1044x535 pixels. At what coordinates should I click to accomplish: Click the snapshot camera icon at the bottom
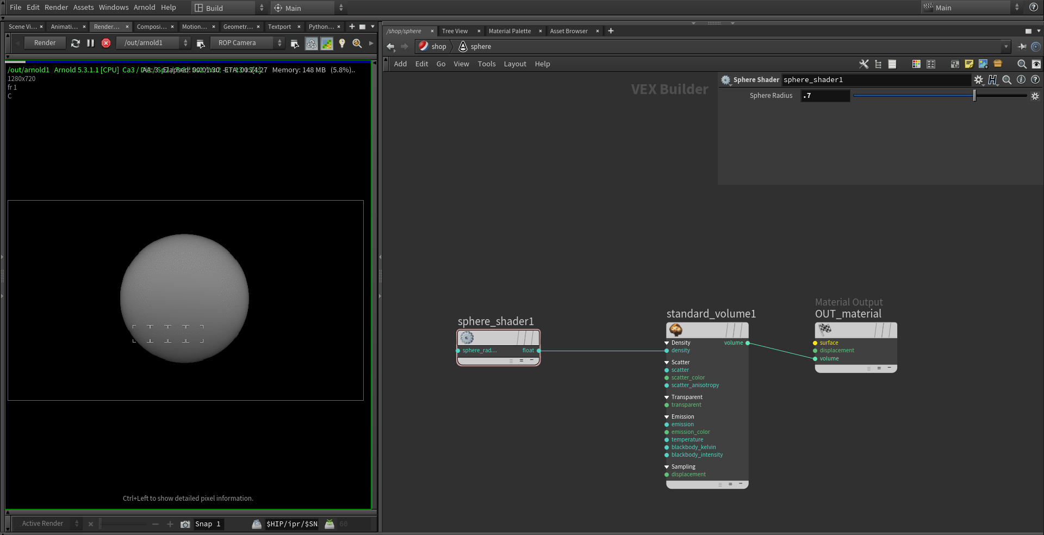pyautogui.click(x=185, y=524)
